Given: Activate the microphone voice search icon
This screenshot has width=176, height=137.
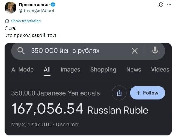Looking at the screenshot, I should [155, 51].
